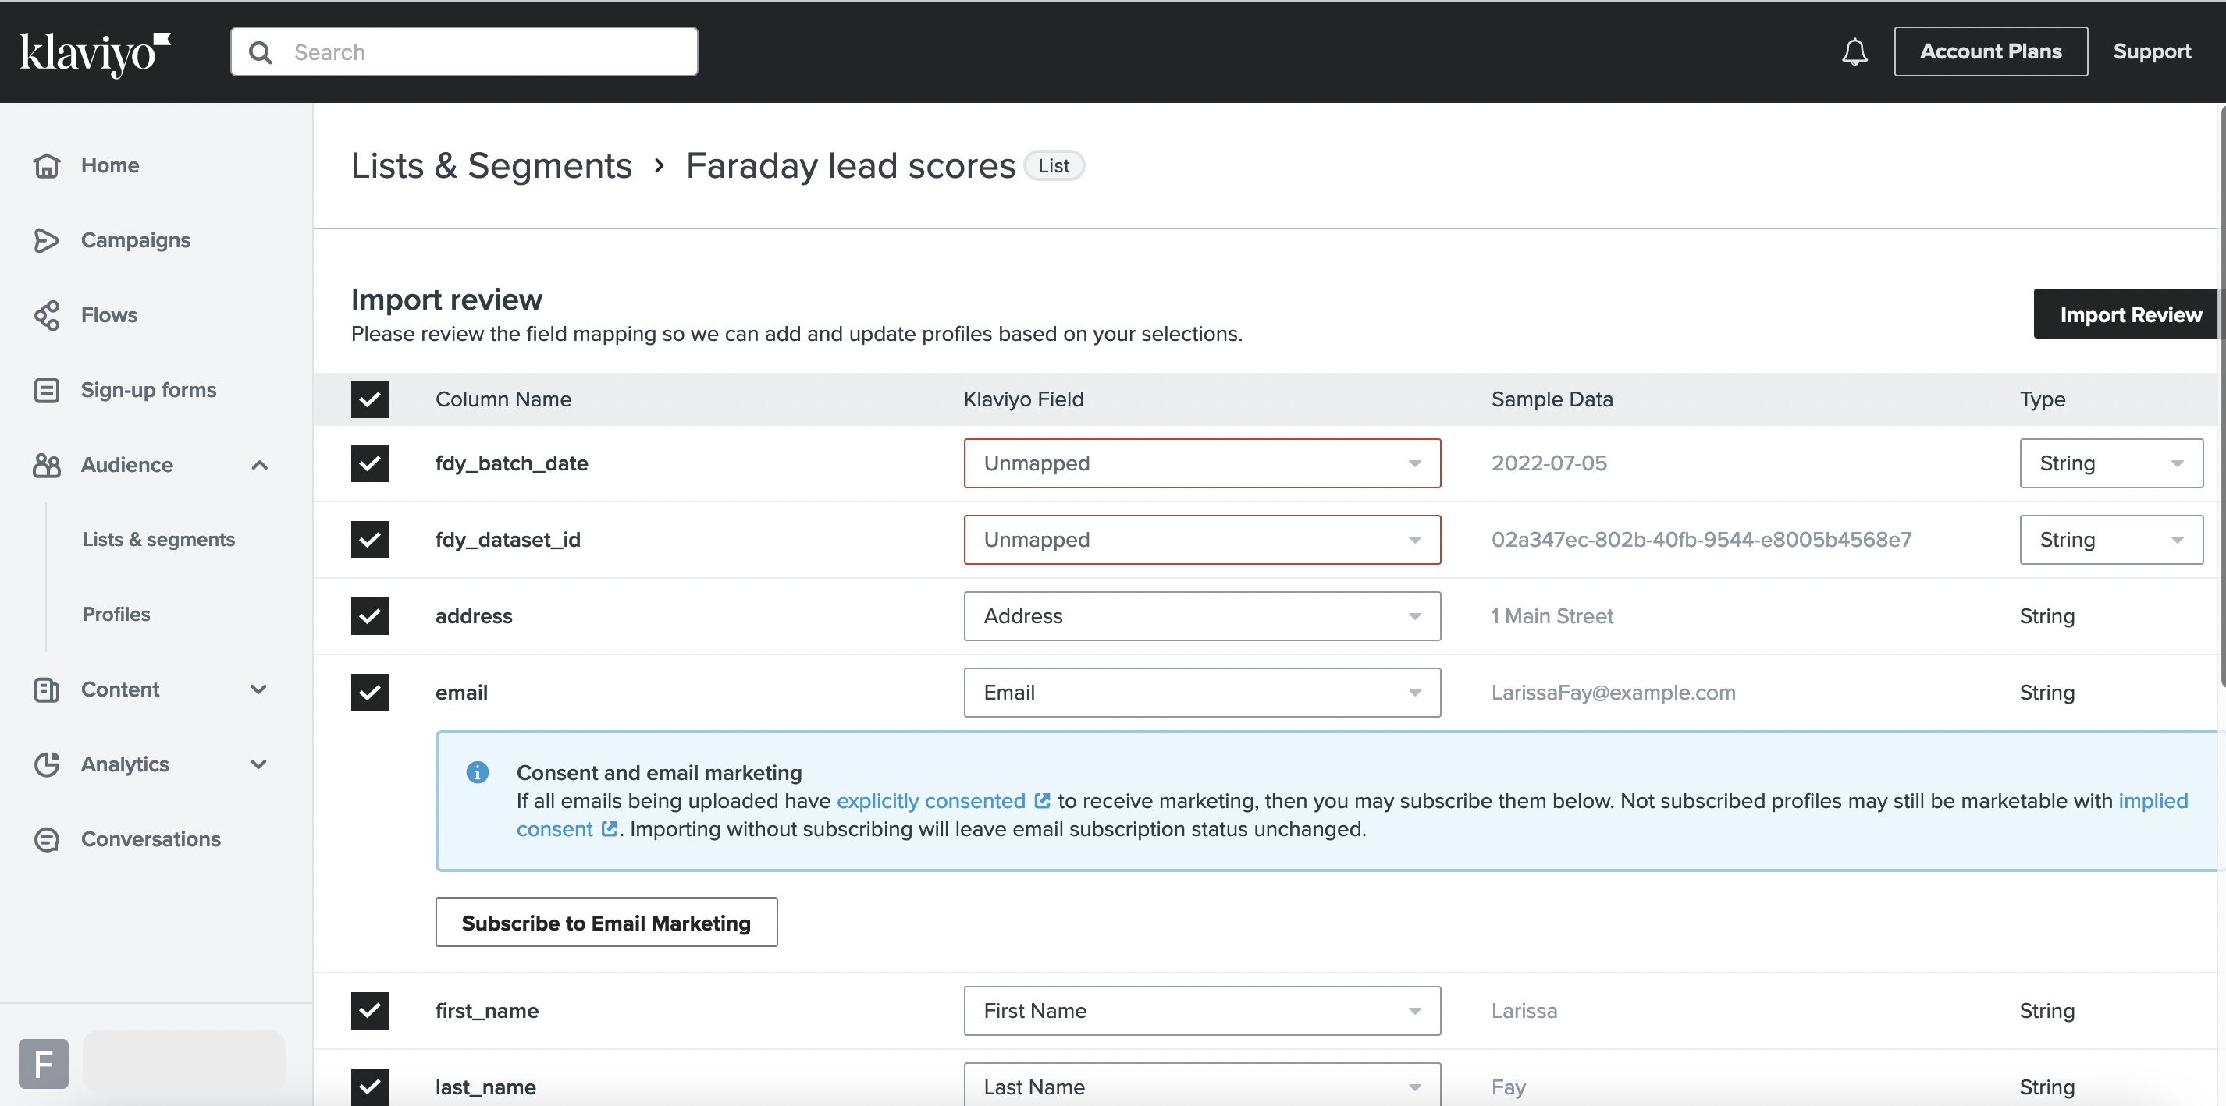Viewport: 2226px width, 1106px height.
Task: Click external link icon after explicitly consented
Action: (x=1042, y=800)
